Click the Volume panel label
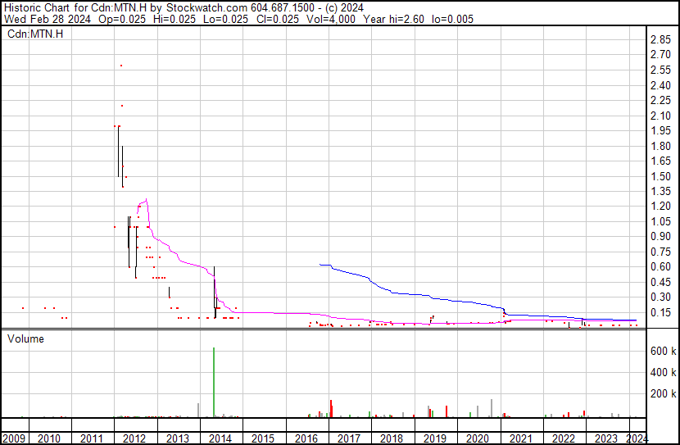 (25, 338)
